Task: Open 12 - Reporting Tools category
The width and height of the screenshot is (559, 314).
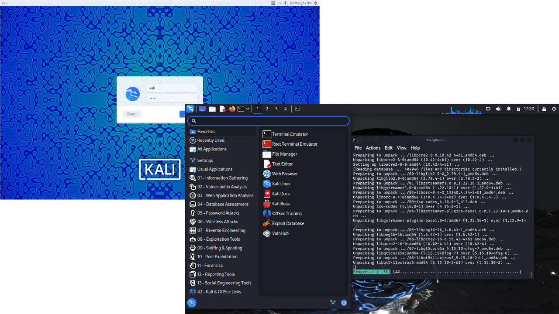Action: pos(222,274)
